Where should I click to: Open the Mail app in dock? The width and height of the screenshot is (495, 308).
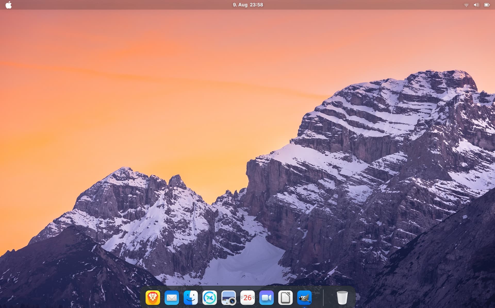coord(172,298)
